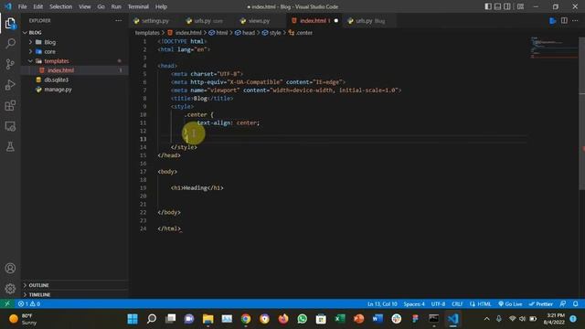
Task: Open Run and Debug view
Action: click(10, 85)
